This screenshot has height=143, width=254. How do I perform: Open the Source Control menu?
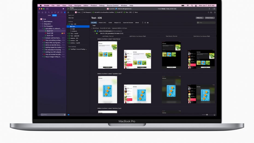[113, 5]
